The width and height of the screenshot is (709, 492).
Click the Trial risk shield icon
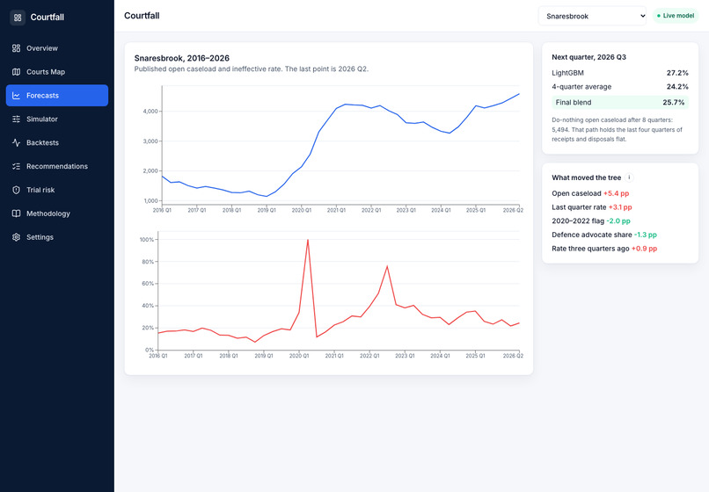click(17, 190)
